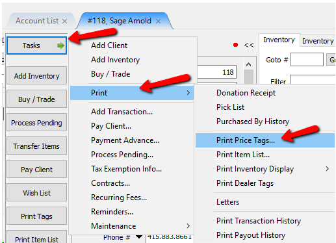Open the second Inventory tab on the right

click(x=318, y=41)
